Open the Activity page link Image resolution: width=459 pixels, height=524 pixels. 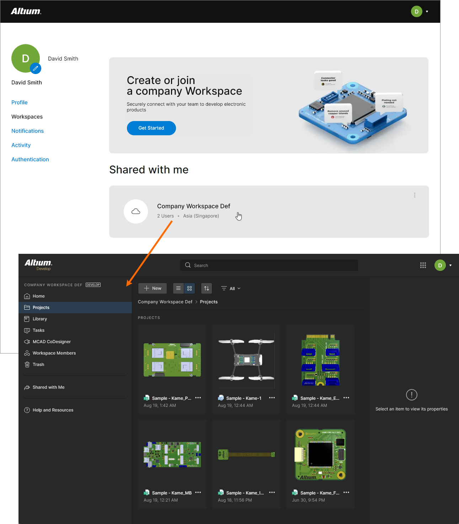tap(21, 145)
